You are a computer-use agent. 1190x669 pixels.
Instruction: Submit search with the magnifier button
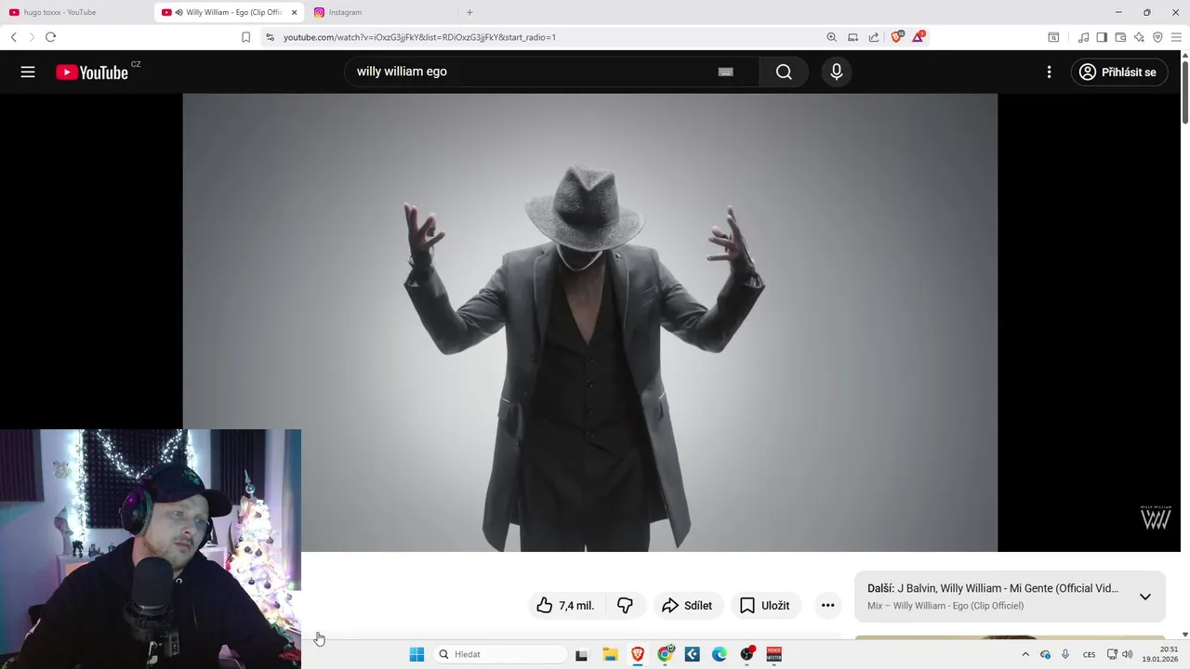point(784,72)
